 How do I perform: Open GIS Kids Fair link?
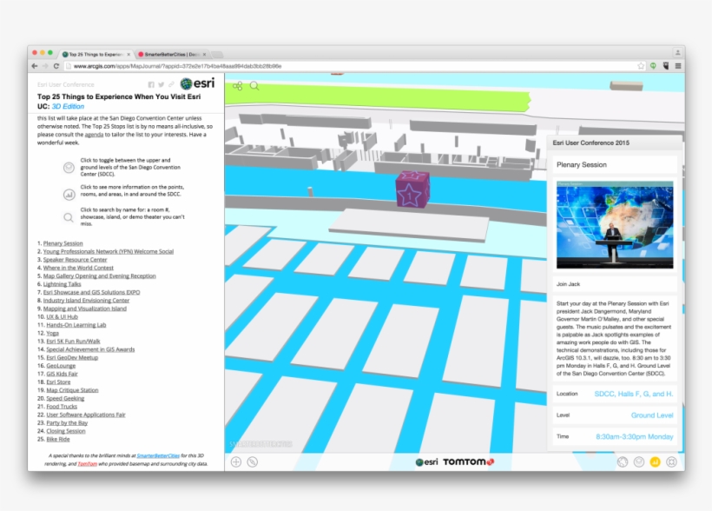(62, 375)
